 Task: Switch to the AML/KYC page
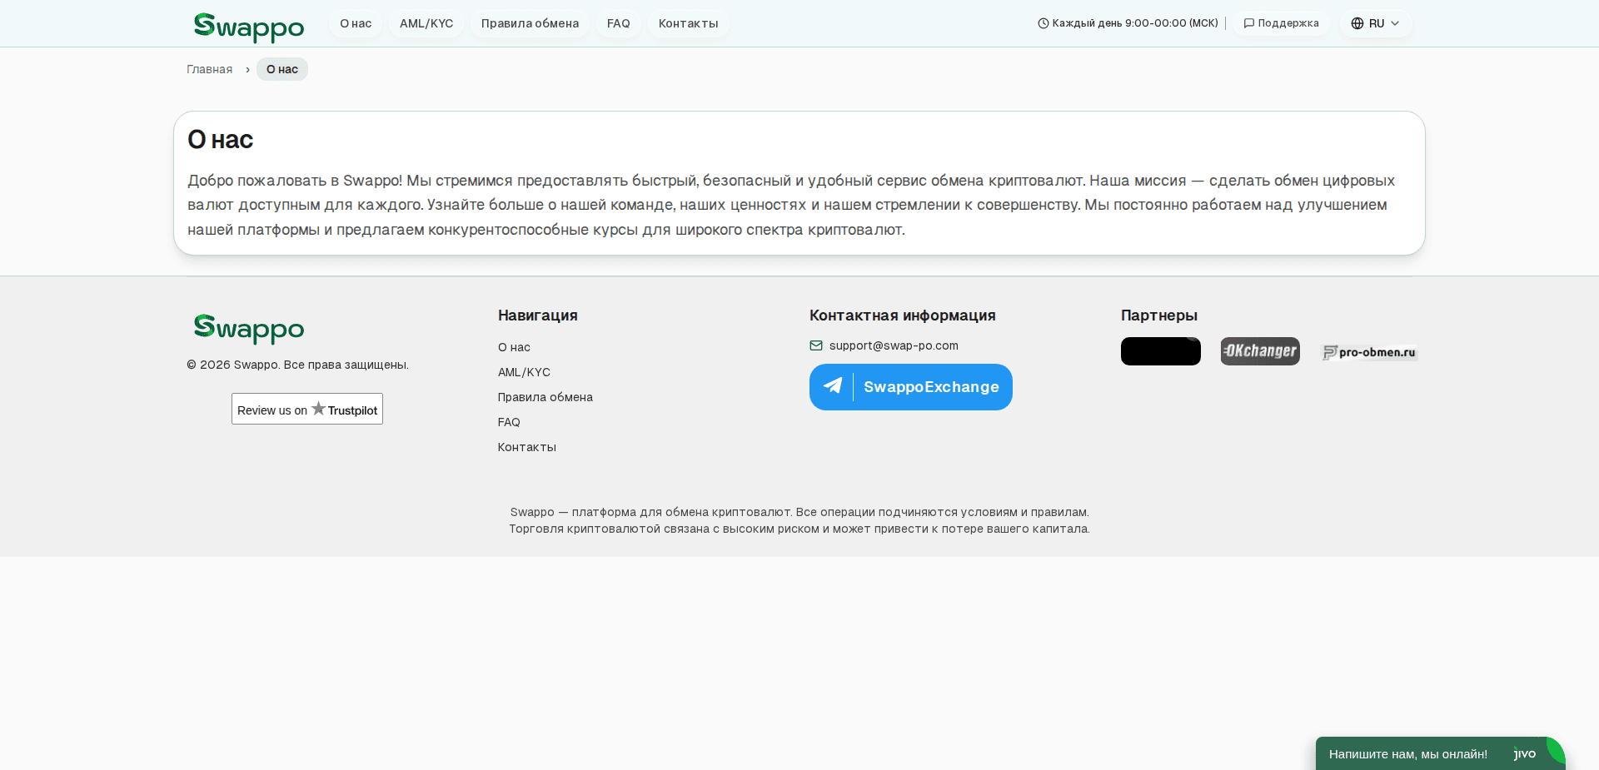point(426,23)
